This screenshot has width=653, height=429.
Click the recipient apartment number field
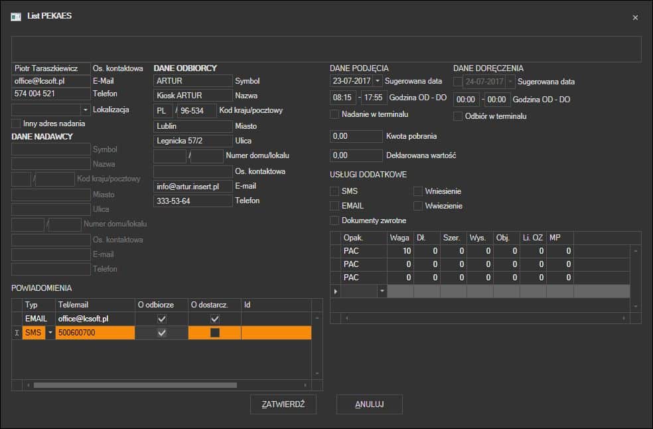[207, 156]
